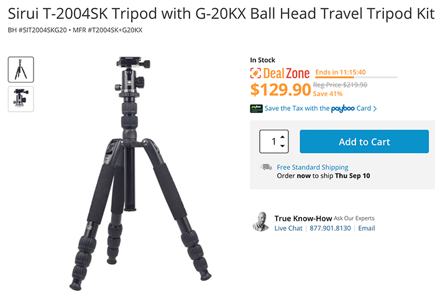Click the expert's portrait photo

(260, 222)
